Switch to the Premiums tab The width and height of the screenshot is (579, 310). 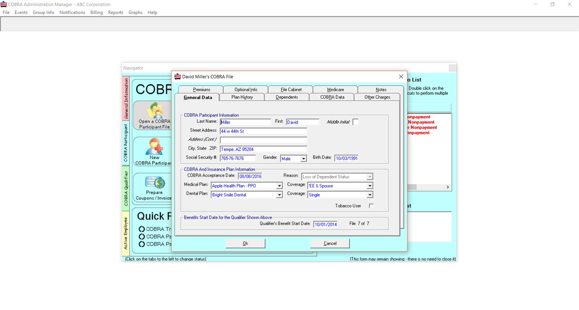coord(201,90)
